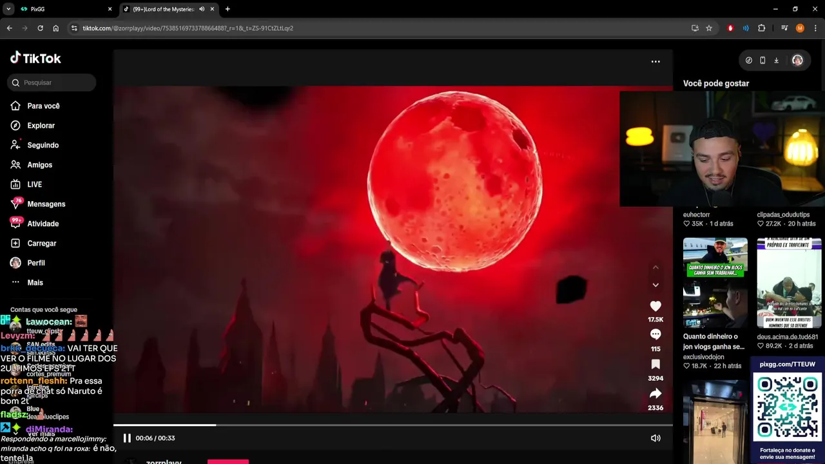The image size is (825, 464).
Task: Go to next video down chevron
Action: pyautogui.click(x=655, y=285)
